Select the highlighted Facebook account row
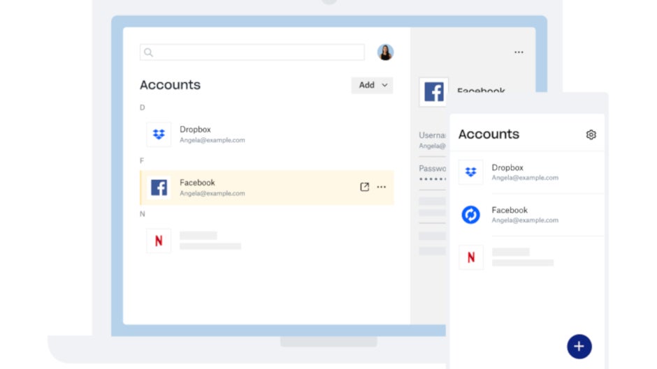657x369 pixels. click(267, 188)
